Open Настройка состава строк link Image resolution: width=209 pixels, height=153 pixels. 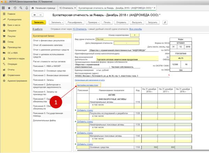(87, 85)
